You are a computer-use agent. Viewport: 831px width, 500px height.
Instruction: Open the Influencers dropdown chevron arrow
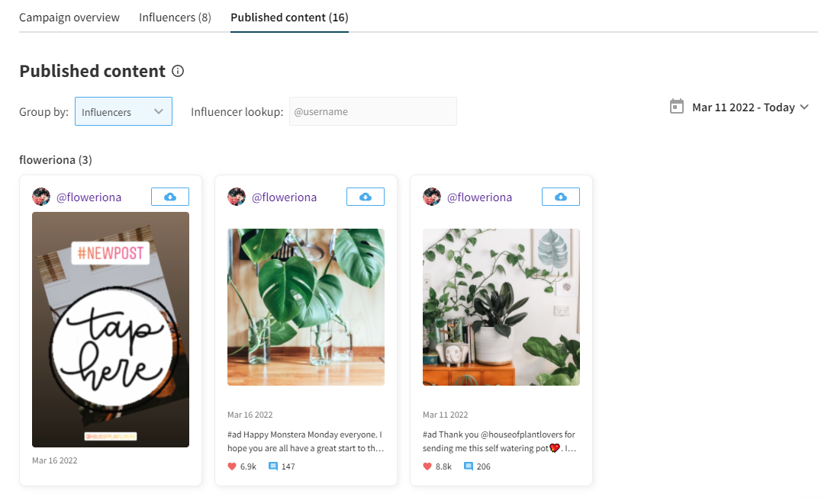pos(158,111)
